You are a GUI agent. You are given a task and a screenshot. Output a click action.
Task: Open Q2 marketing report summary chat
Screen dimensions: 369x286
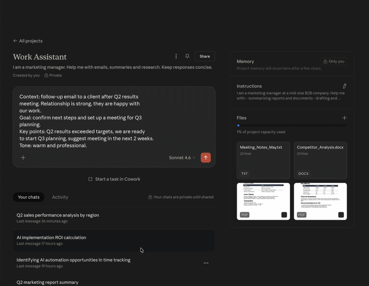coord(114,282)
